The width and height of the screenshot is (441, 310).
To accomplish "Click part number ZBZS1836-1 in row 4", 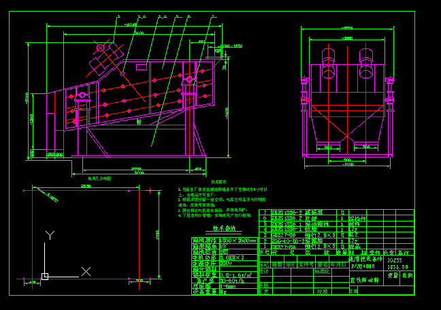I will (x=287, y=229).
